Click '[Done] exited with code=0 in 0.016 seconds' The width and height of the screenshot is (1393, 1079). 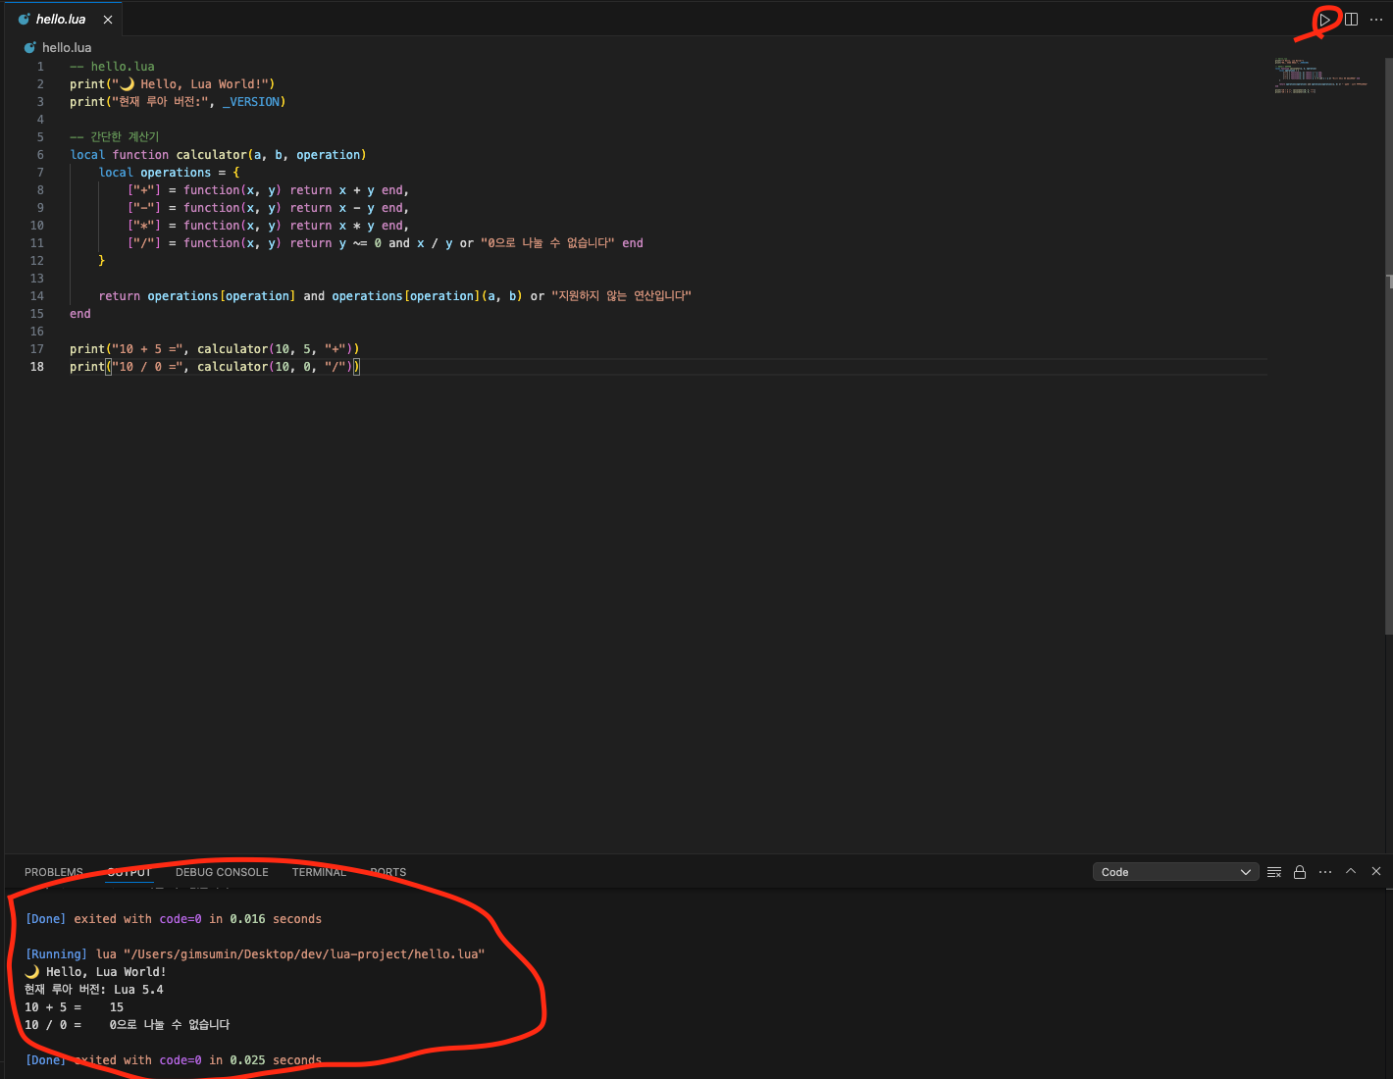[x=174, y=919]
